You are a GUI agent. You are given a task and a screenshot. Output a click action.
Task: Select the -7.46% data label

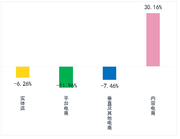109,86
